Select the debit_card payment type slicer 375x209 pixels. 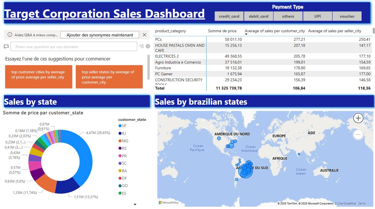click(259, 16)
